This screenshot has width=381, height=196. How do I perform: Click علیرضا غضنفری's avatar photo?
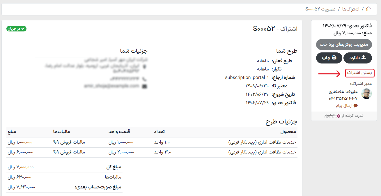point(367,94)
